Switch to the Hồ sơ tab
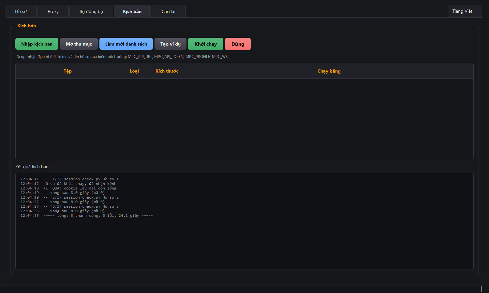The image size is (489, 293). click(x=21, y=11)
